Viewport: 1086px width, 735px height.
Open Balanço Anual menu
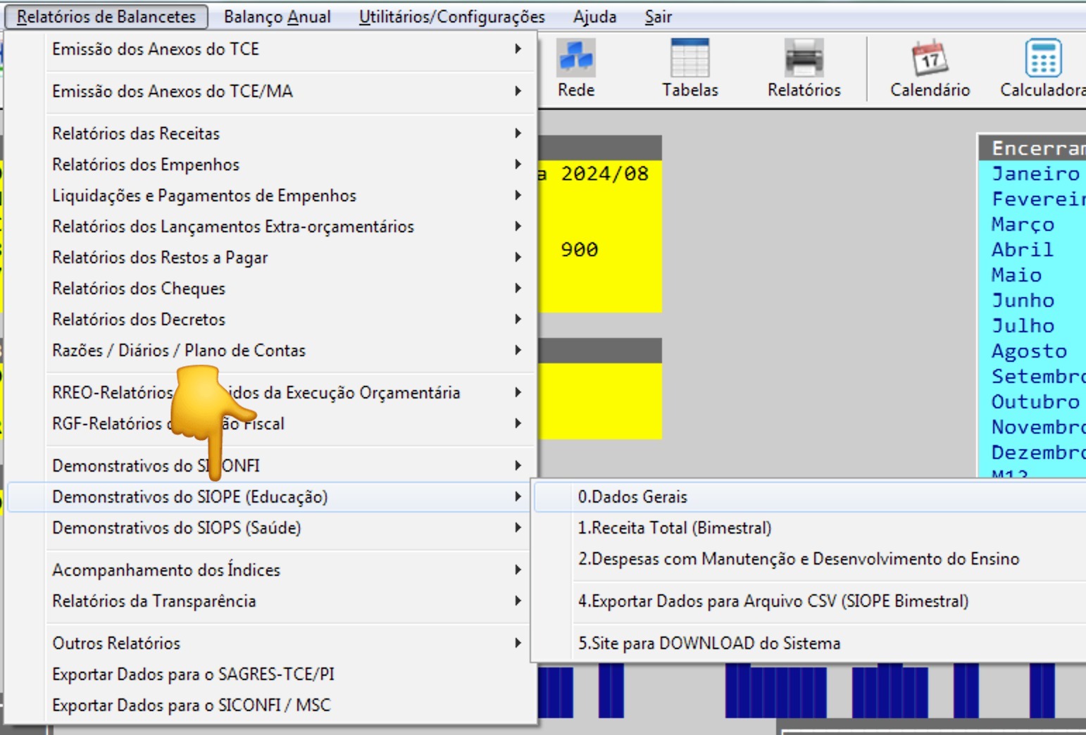coord(277,17)
